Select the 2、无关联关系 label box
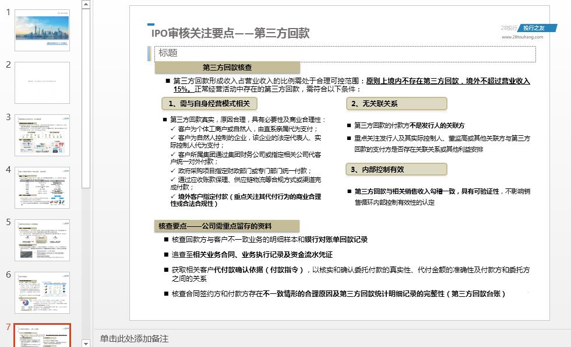 coord(397,104)
